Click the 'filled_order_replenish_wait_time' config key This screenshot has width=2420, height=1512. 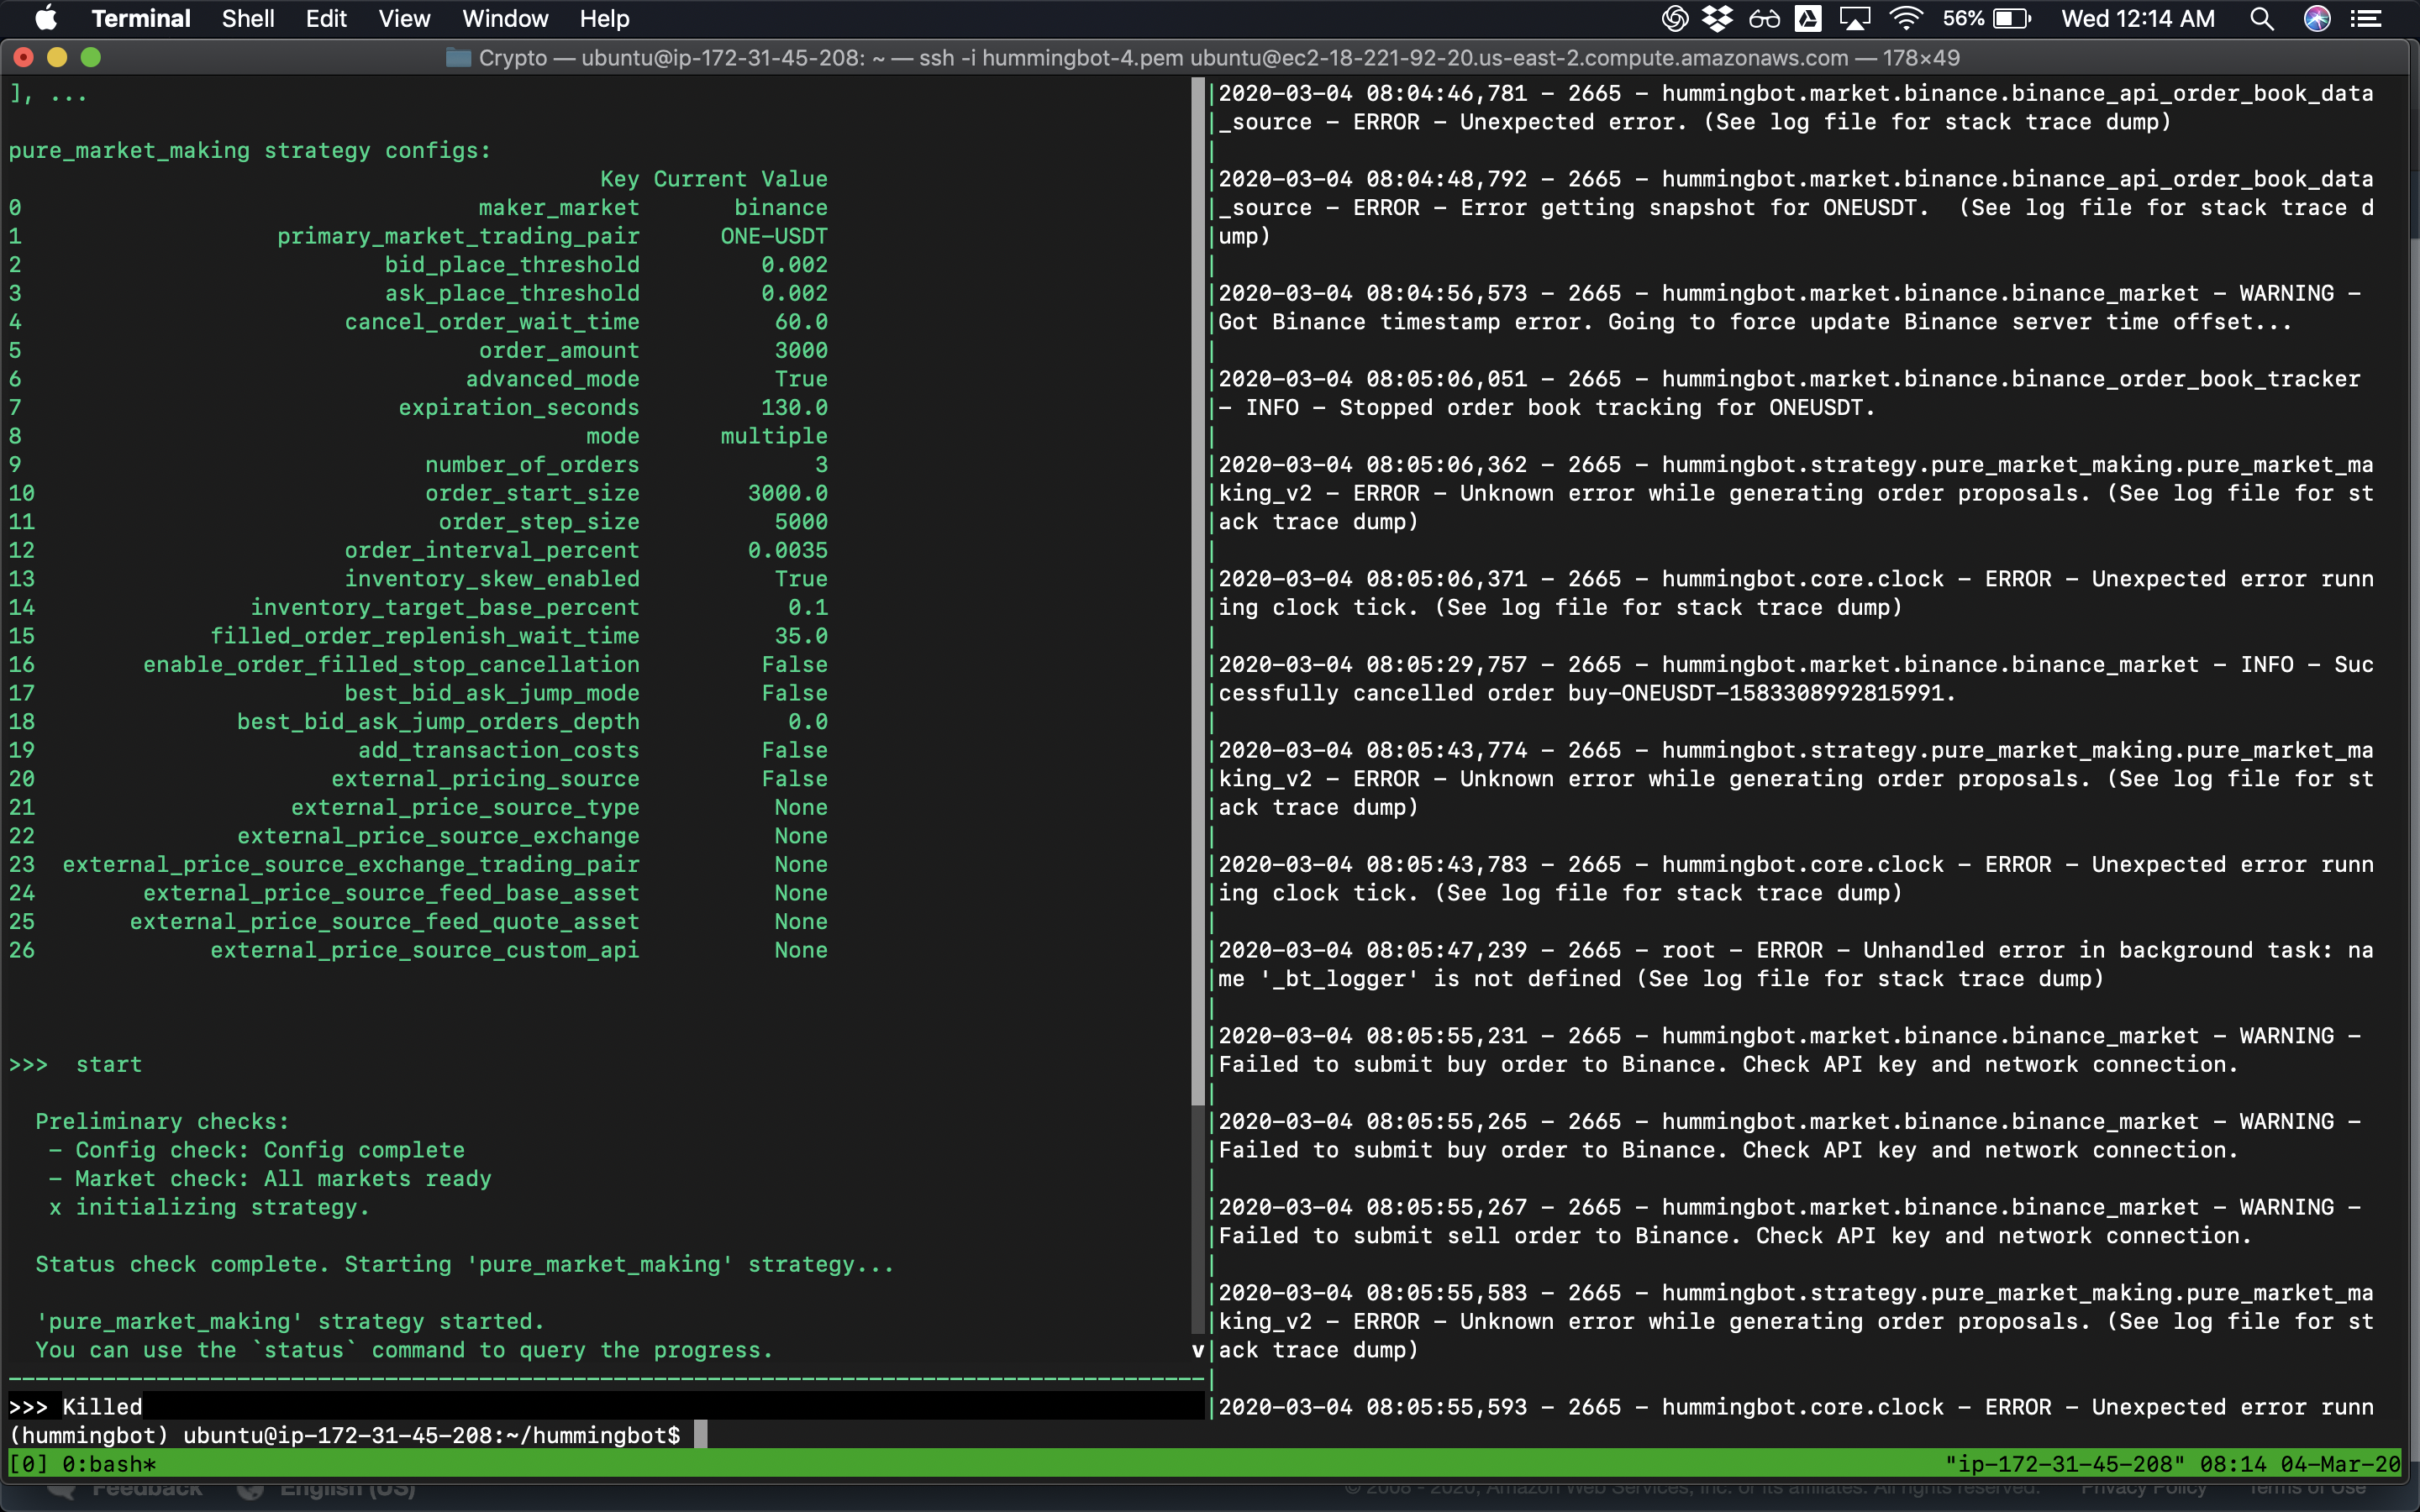pyautogui.click(x=425, y=636)
